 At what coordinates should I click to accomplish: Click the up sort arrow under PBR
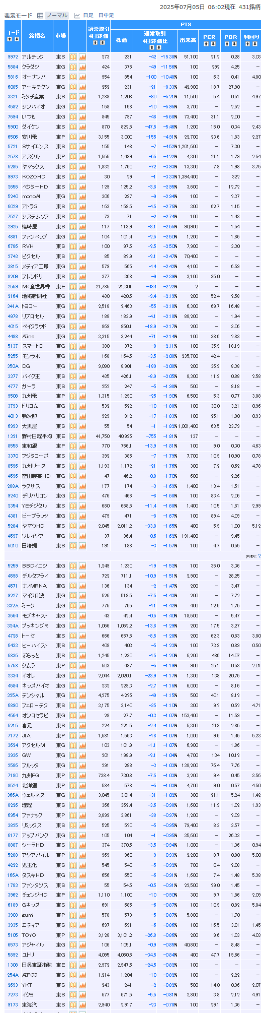pos(227,44)
